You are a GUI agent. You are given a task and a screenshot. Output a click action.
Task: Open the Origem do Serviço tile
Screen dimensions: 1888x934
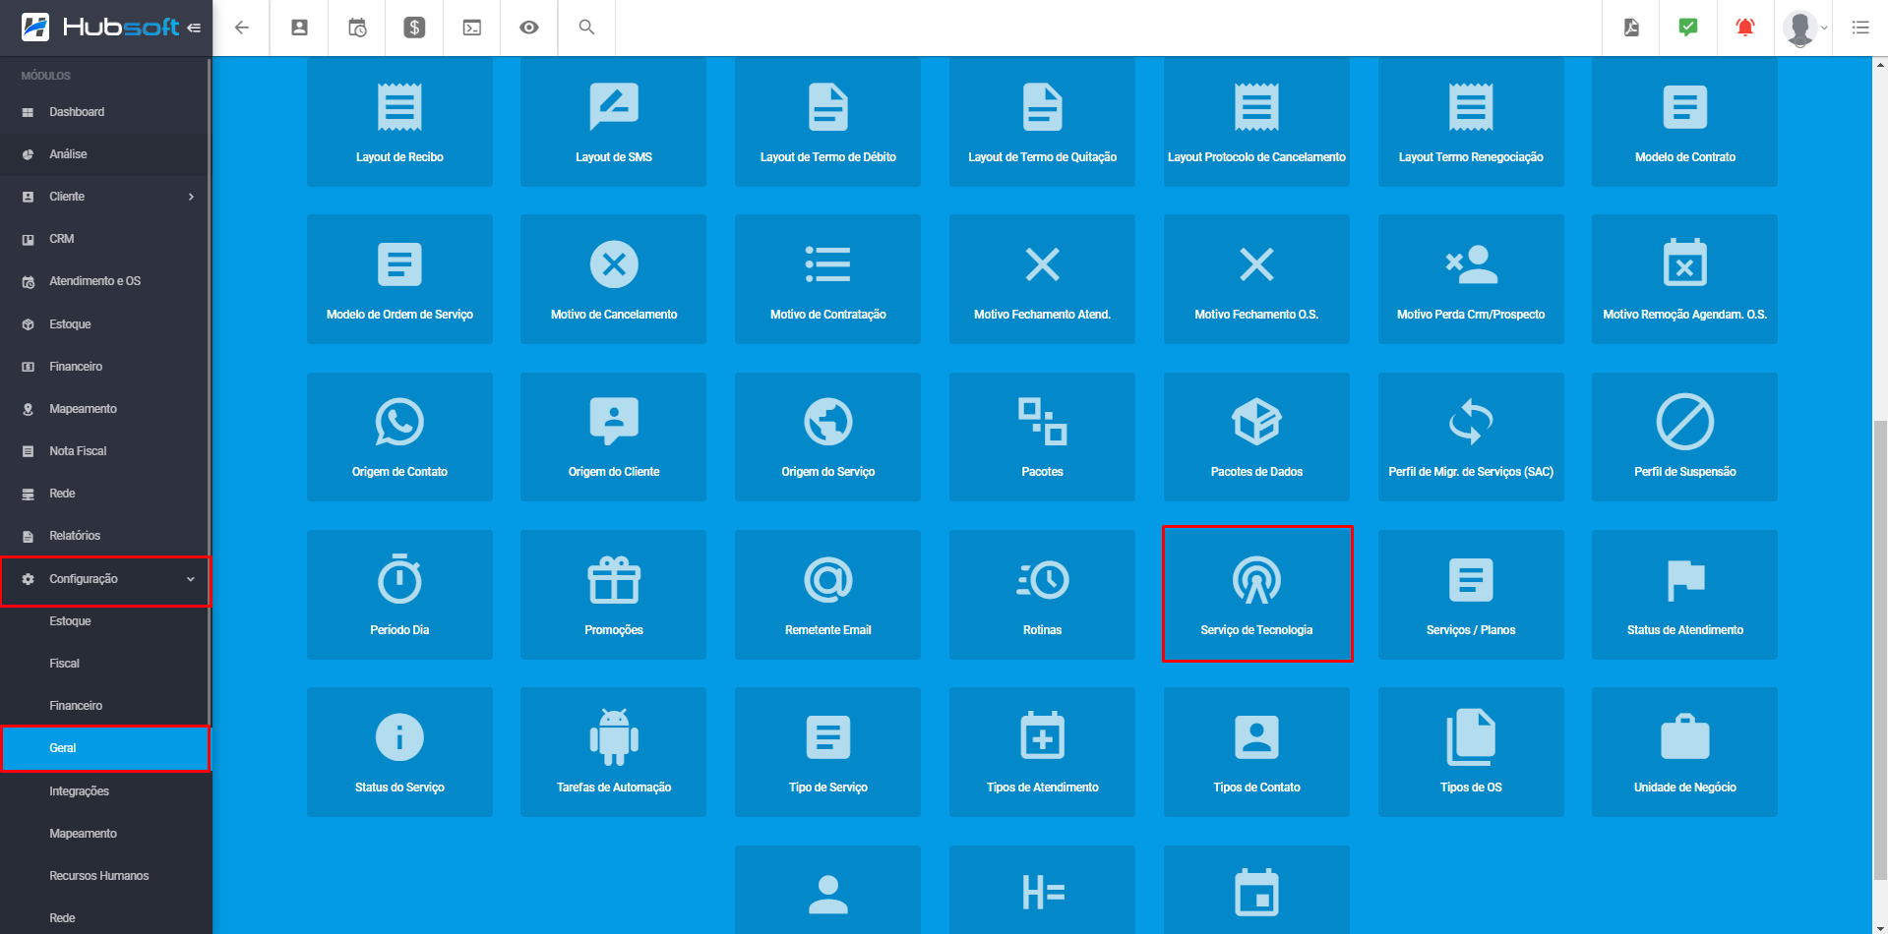(828, 437)
